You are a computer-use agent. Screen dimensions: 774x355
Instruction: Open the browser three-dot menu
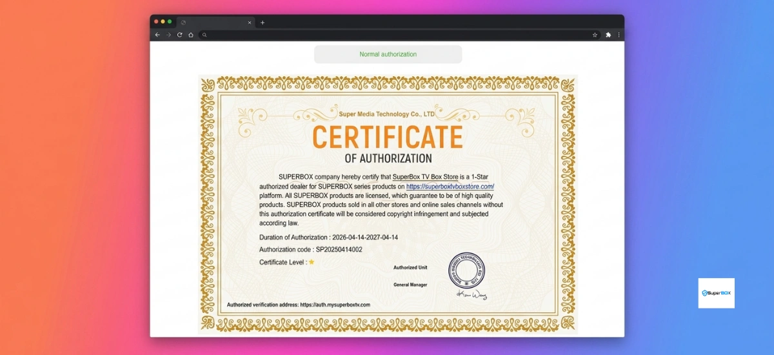pos(619,35)
